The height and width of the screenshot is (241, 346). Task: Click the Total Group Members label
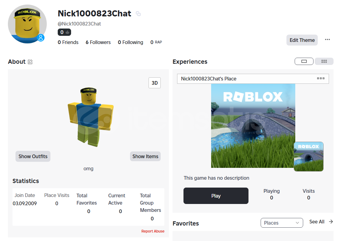click(150, 203)
